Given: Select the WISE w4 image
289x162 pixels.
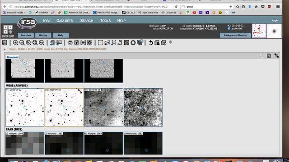Looking at the screenshot, I should (143, 108).
